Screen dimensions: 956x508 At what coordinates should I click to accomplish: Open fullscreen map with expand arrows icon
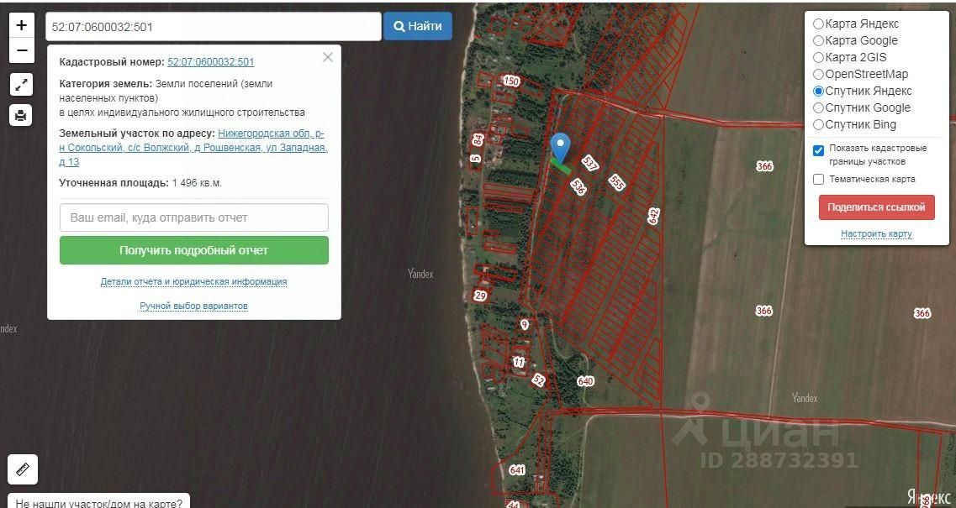coord(21,85)
